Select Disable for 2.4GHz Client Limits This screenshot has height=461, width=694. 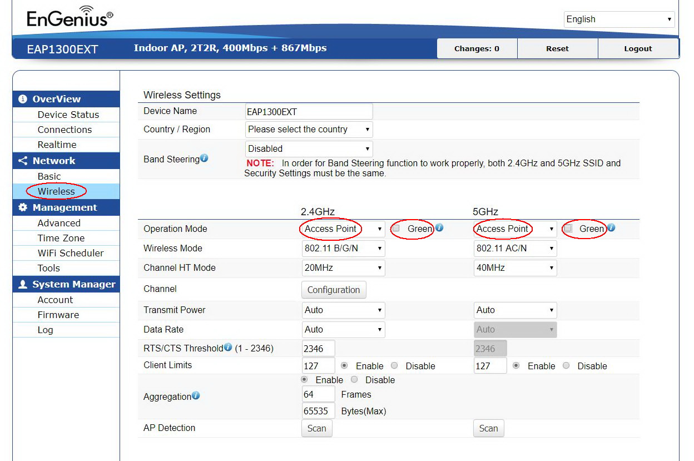[x=394, y=366]
